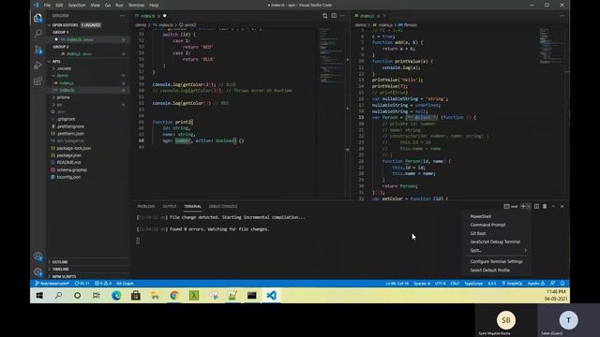Open File Explorer from the taskbar

click(155, 296)
